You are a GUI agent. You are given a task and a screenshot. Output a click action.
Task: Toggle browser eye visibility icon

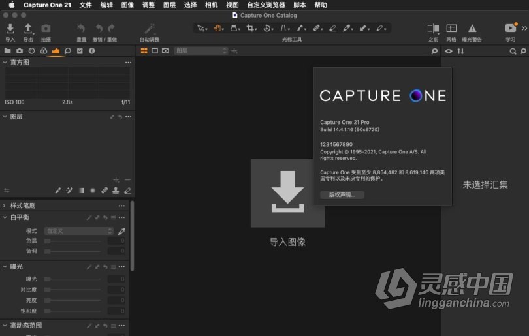449,52
